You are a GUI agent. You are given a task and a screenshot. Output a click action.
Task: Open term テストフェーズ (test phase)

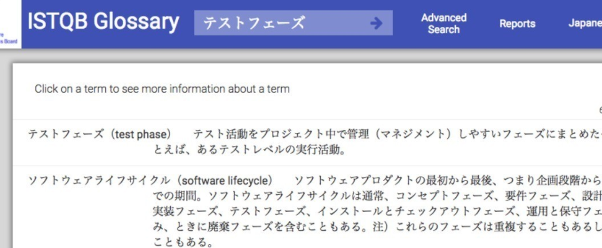100,135
